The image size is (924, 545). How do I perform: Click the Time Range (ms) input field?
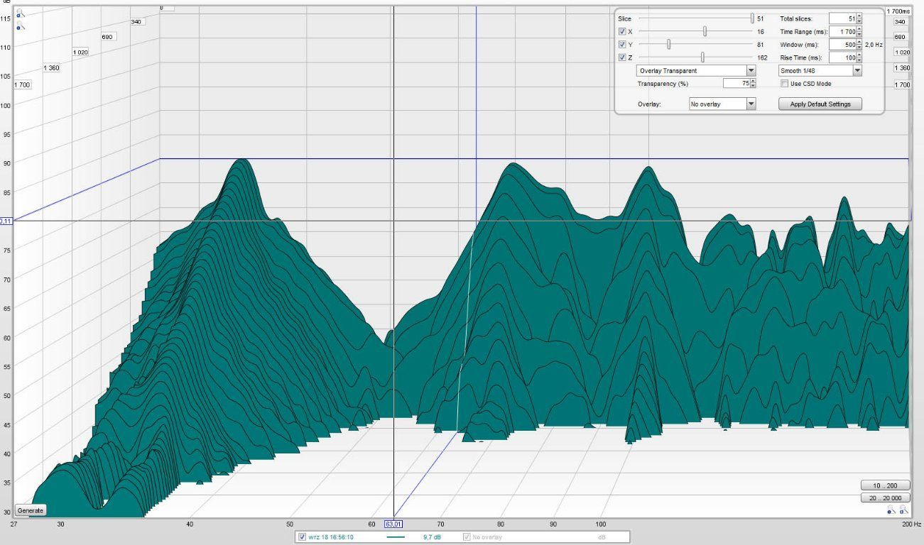842,32
